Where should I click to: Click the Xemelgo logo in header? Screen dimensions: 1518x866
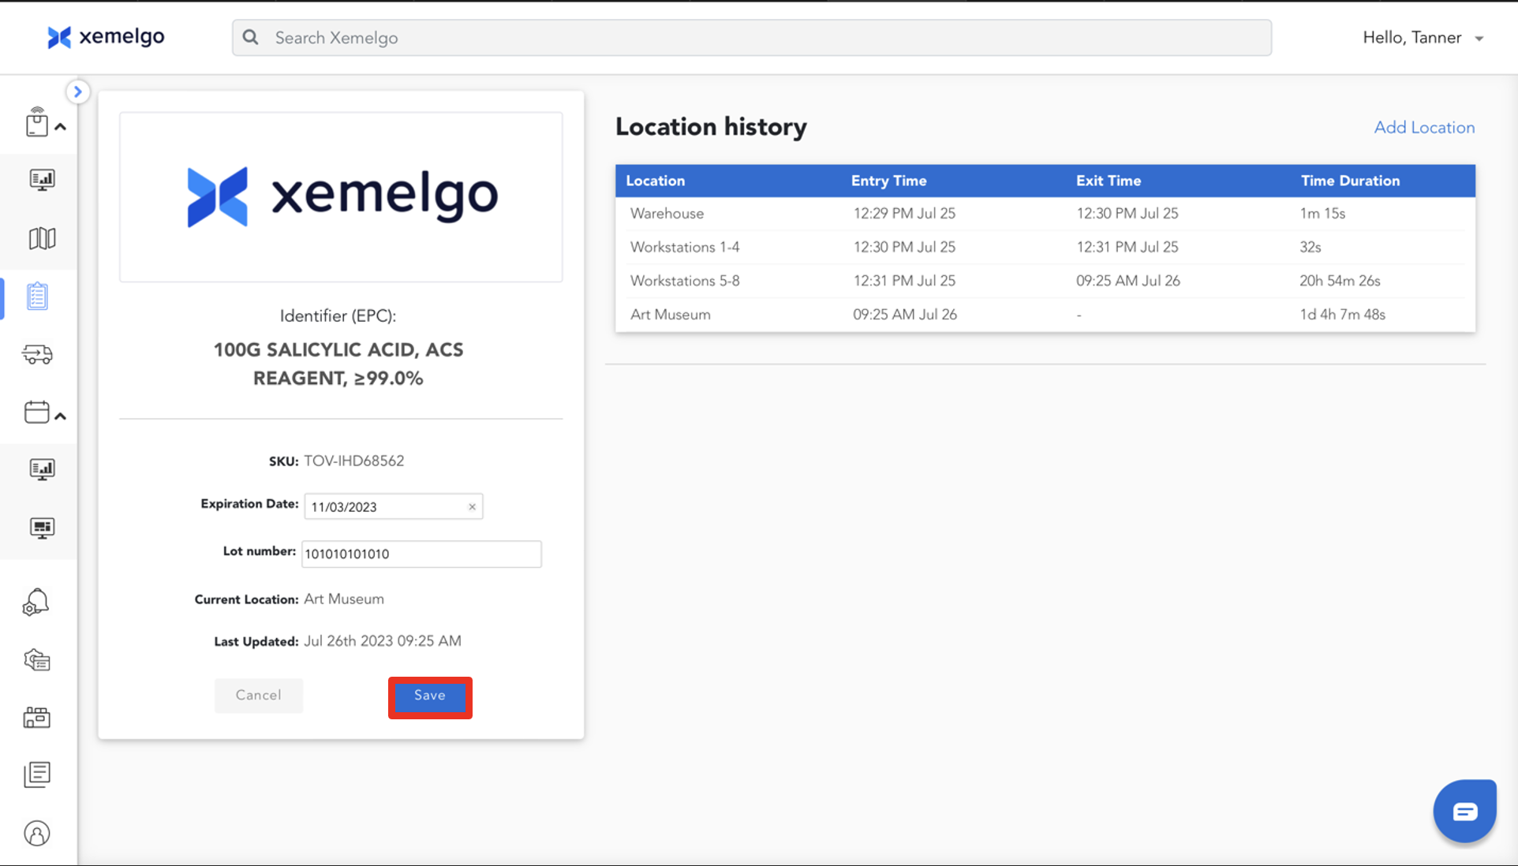pyautogui.click(x=106, y=37)
